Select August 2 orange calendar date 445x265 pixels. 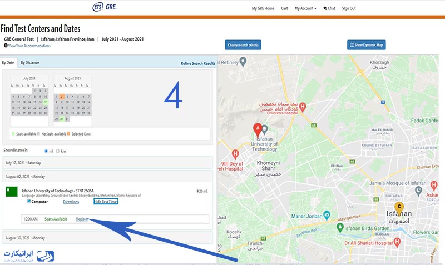[62, 97]
